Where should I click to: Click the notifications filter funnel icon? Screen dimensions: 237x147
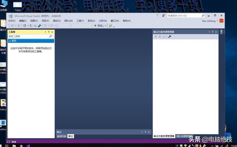[157, 16]
